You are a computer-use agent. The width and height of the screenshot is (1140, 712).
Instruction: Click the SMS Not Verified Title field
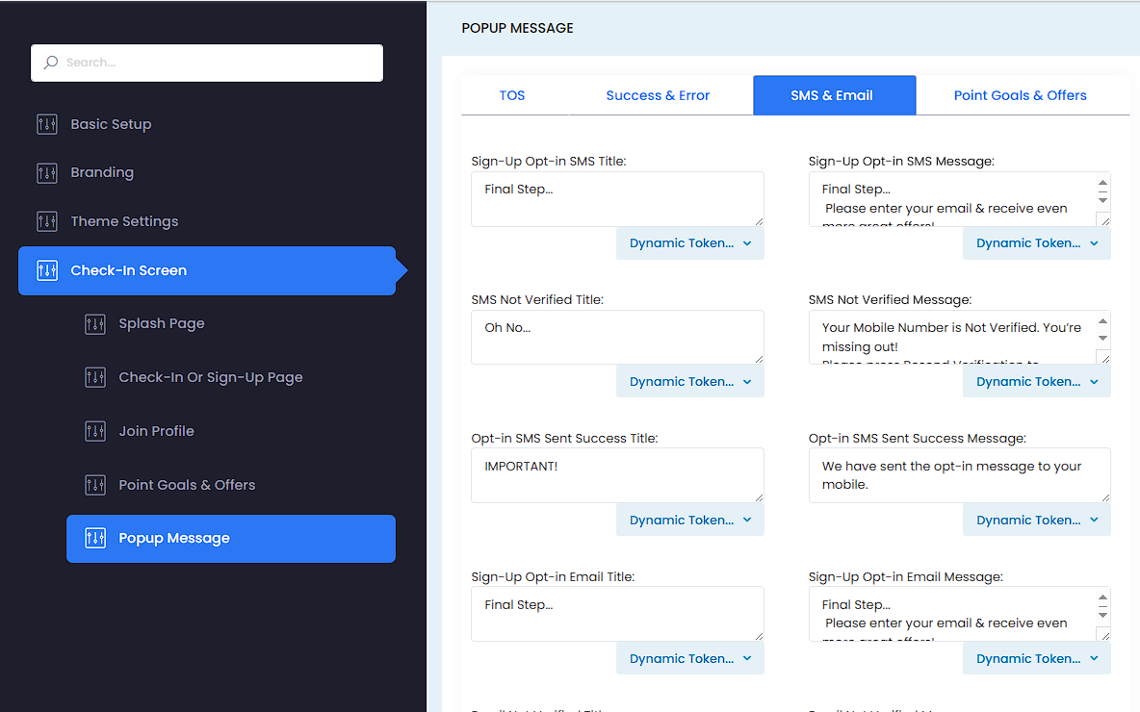tap(617, 337)
